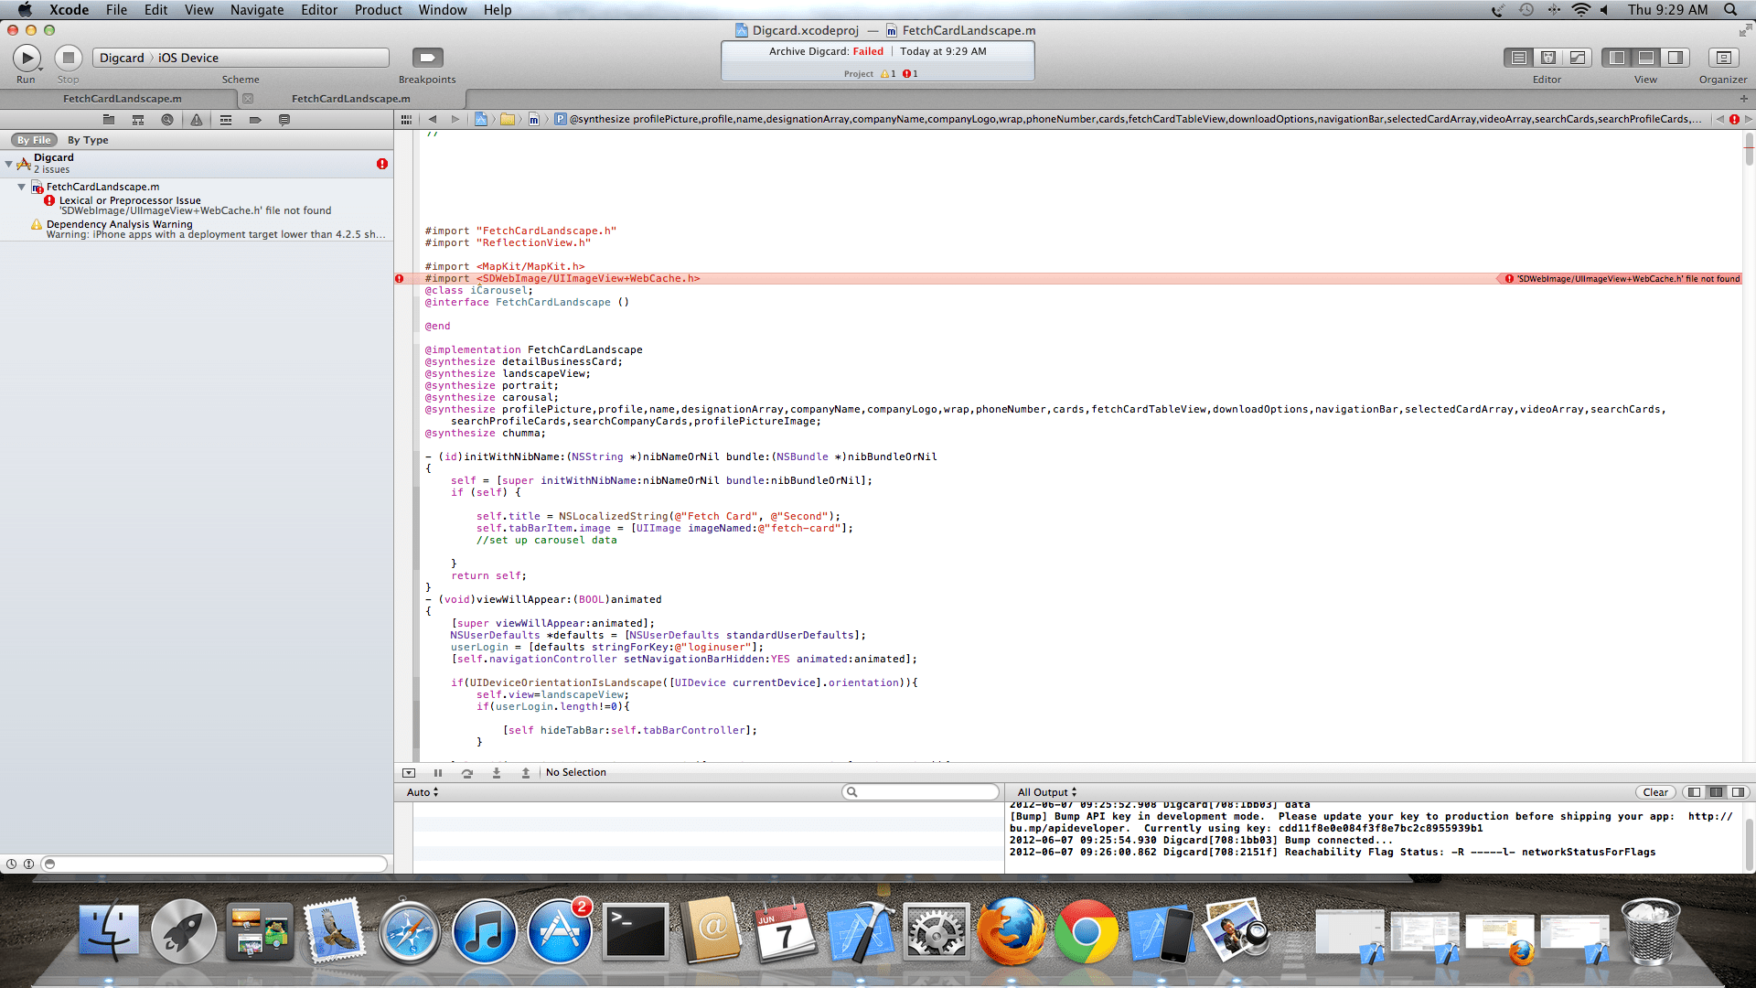Add a new editor tab
Image resolution: width=1756 pixels, height=988 pixels.
[x=1743, y=99]
